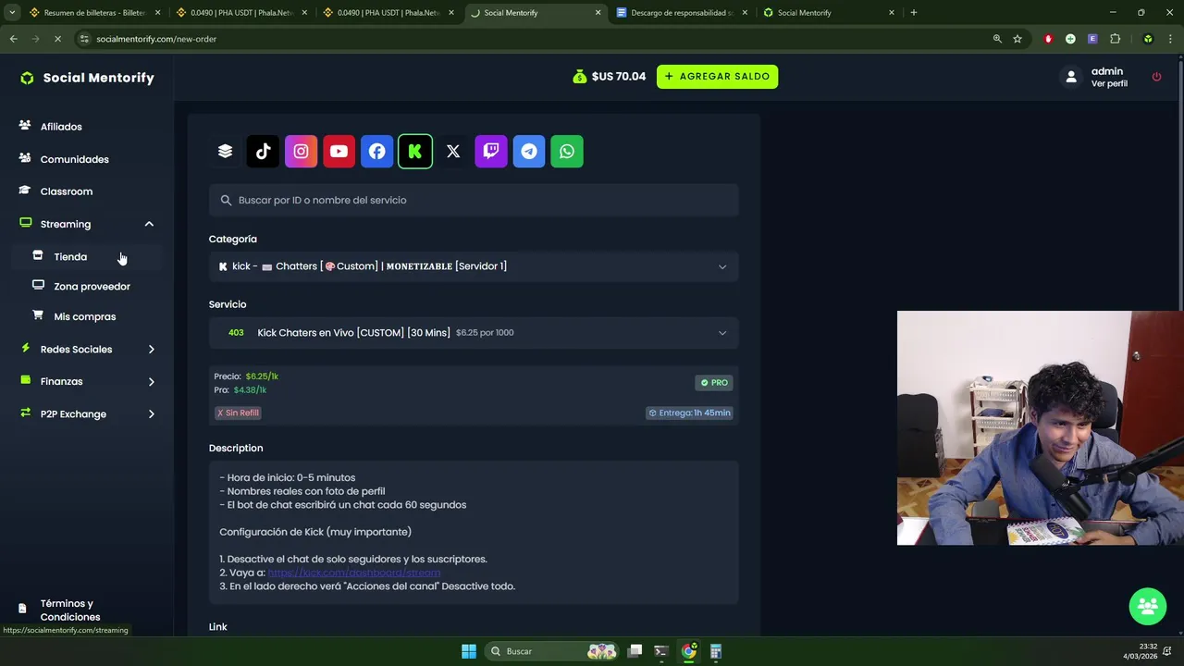Open the browser extensions puzzle icon
The image size is (1184, 666).
(x=1115, y=39)
